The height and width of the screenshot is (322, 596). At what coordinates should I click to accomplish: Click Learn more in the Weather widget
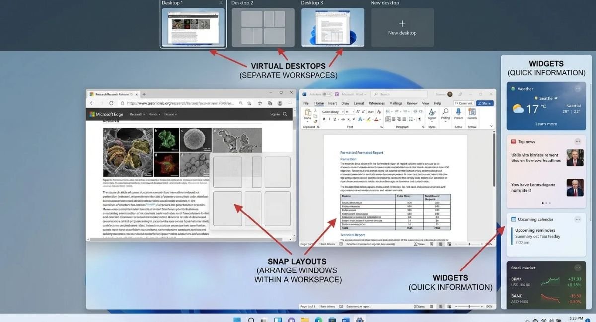point(546,124)
